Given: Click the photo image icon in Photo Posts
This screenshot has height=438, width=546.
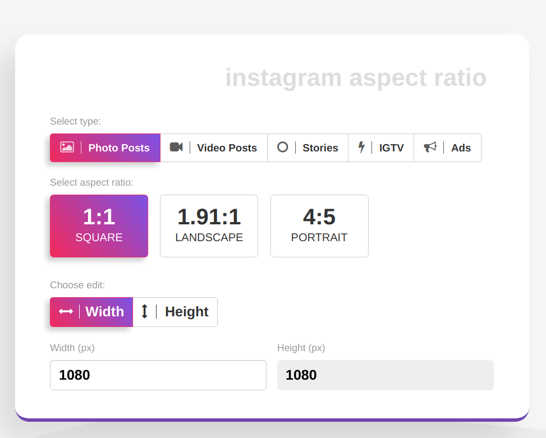Looking at the screenshot, I should click(x=67, y=147).
